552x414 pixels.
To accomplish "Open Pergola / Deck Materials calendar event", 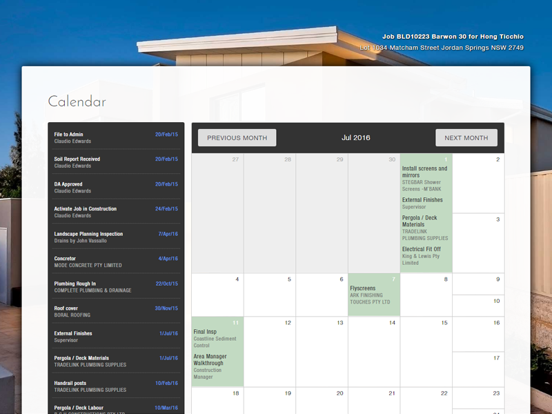I will coord(425,228).
